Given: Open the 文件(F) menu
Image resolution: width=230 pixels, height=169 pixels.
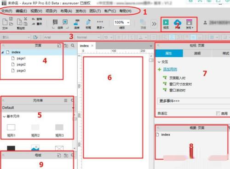Looking at the screenshot, I should tap(7, 11).
